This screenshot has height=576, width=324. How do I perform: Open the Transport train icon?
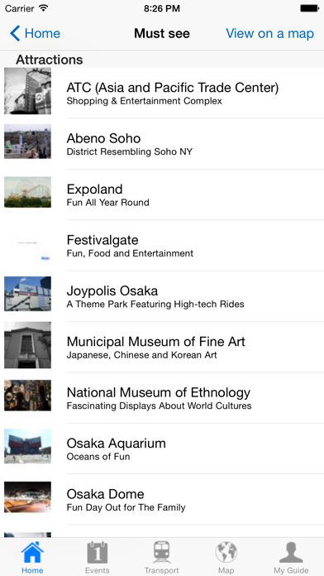[161, 553]
